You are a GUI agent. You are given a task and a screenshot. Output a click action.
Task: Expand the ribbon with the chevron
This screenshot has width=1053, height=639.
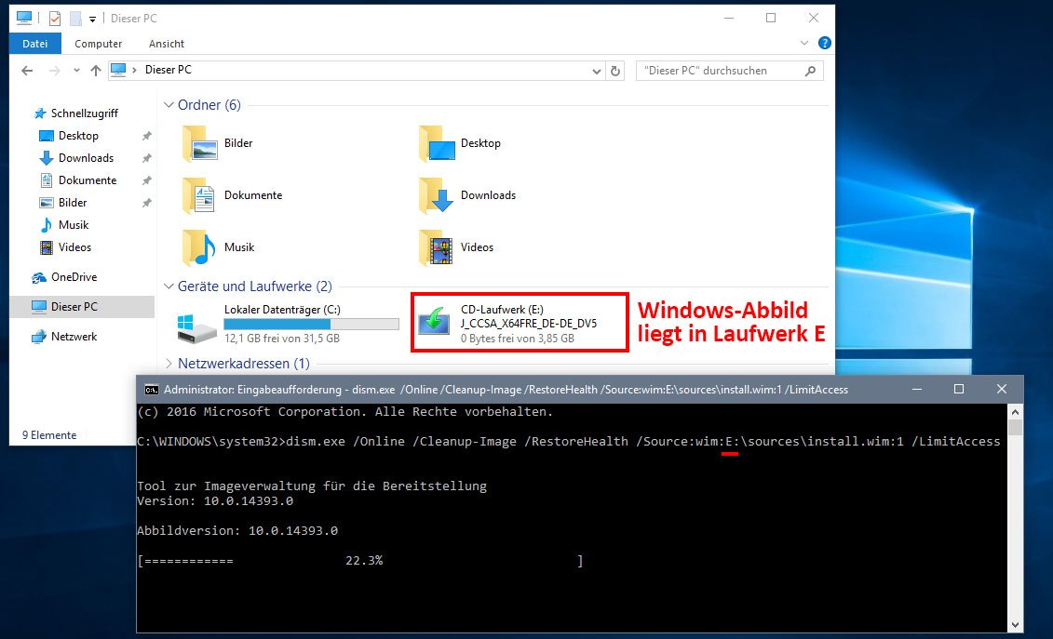[805, 44]
